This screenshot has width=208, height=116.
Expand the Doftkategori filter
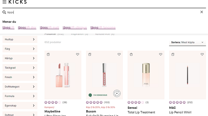20,87
